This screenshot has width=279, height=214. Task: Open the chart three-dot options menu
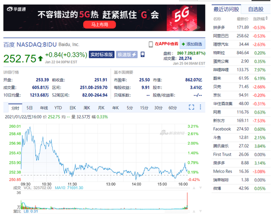tap(200, 107)
